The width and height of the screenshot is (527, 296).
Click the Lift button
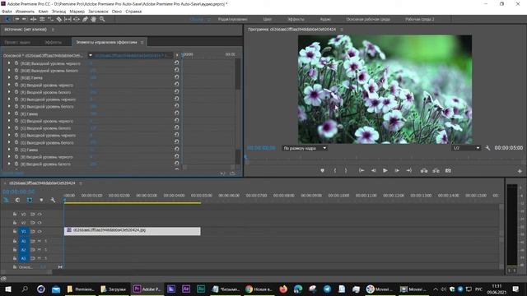pyautogui.click(x=424, y=170)
